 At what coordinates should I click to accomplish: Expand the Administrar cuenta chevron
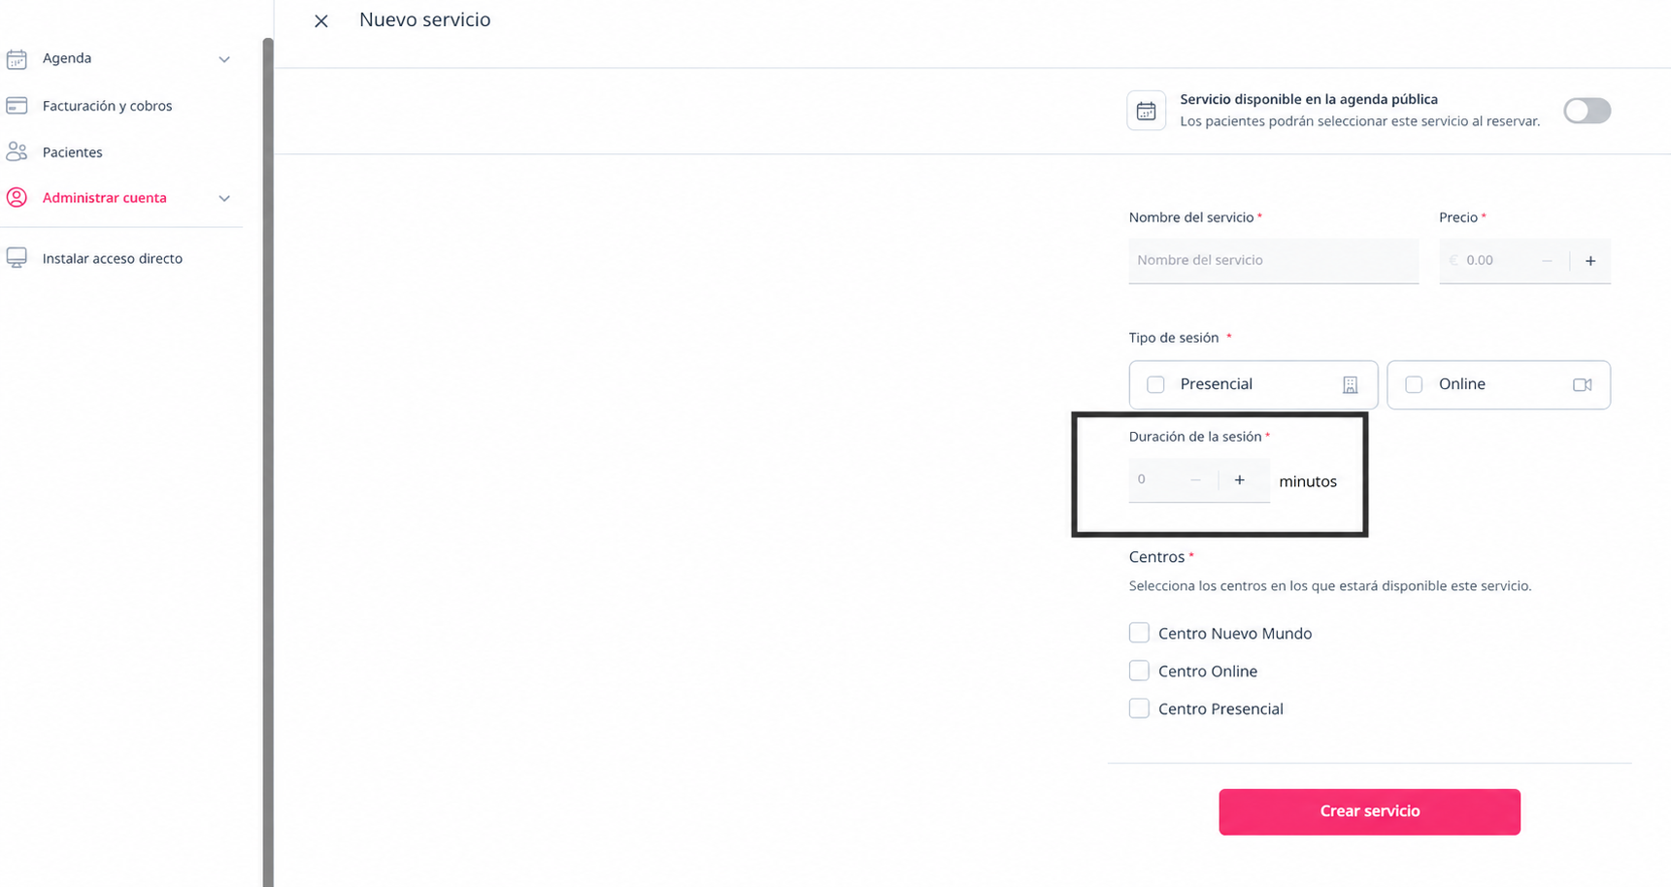pyautogui.click(x=224, y=198)
